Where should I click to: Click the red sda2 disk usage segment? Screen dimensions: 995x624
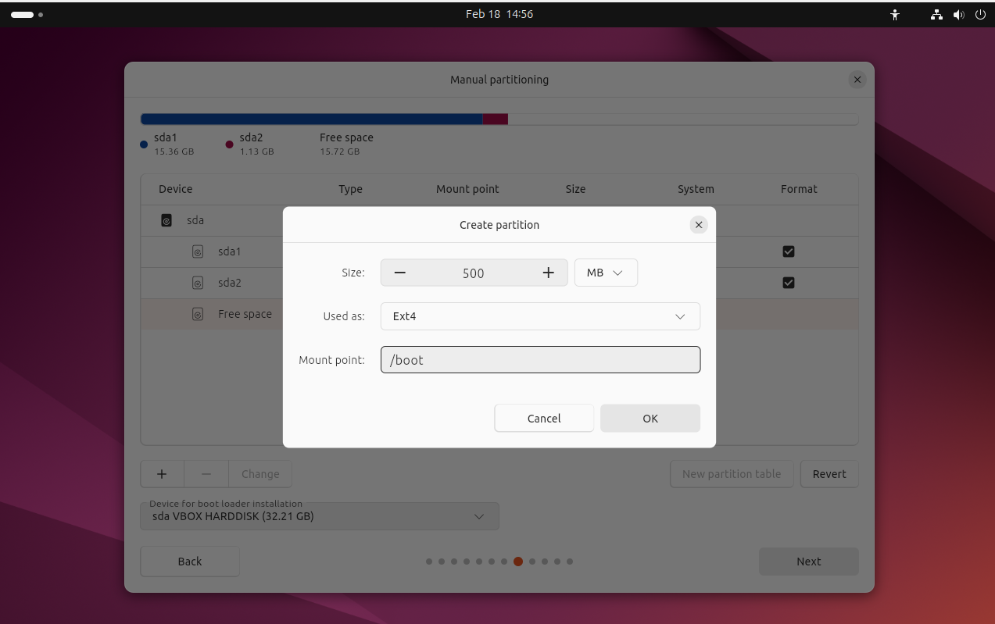[x=495, y=119]
